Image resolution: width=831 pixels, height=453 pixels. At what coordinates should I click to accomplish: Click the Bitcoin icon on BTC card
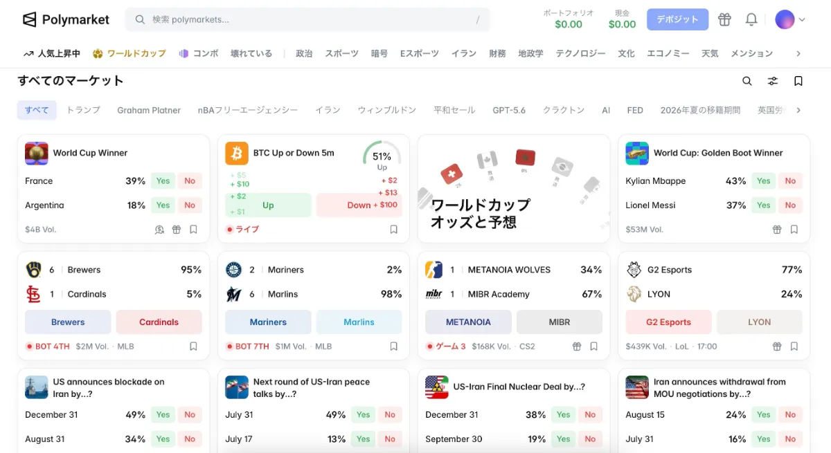[x=237, y=153]
